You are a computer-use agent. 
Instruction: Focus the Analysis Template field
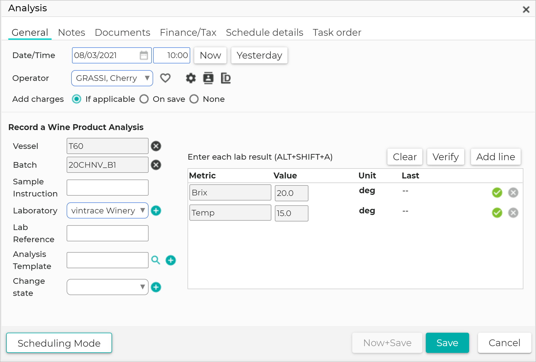(107, 260)
